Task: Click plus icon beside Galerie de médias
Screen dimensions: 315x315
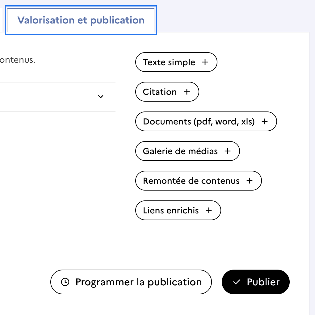Action: tap(228, 151)
